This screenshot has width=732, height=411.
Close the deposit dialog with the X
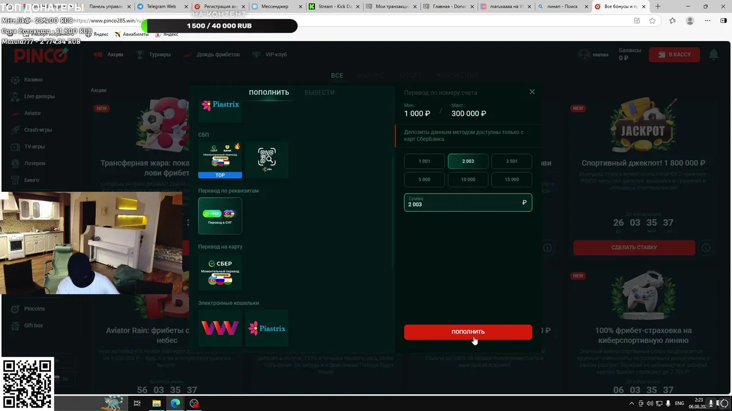pyautogui.click(x=532, y=92)
